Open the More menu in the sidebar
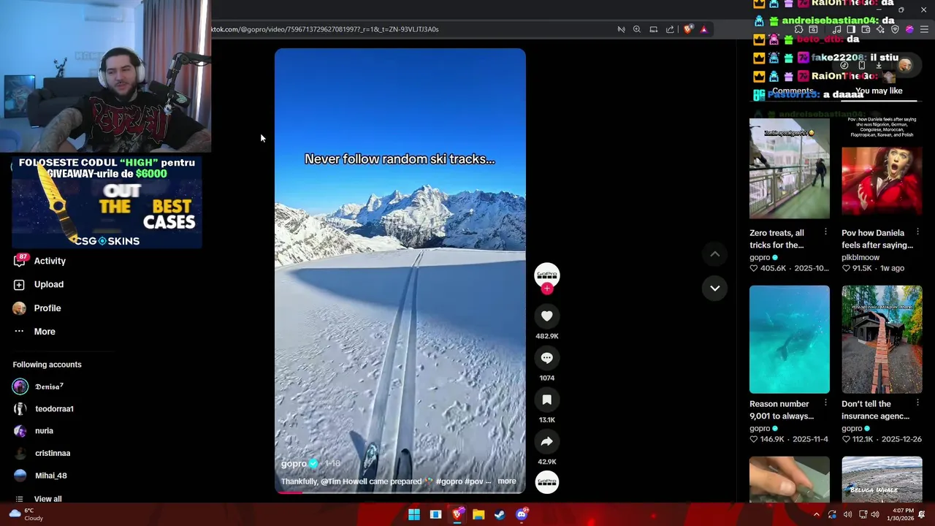935x526 pixels. point(45,332)
